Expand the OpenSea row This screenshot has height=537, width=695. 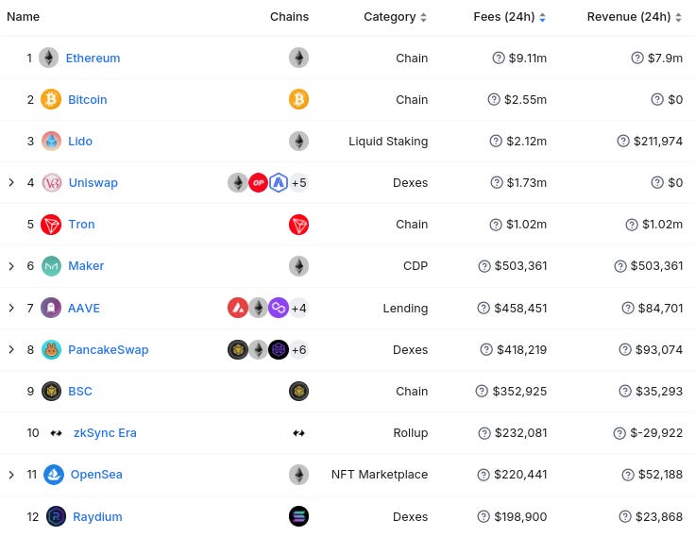pyautogui.click(x=11, y=475)
